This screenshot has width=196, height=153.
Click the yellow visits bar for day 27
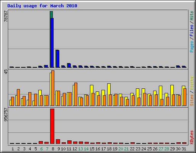[160, 96]
